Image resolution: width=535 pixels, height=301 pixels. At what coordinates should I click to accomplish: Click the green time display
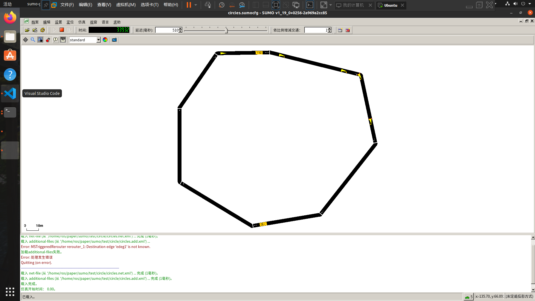coord(109,30)
